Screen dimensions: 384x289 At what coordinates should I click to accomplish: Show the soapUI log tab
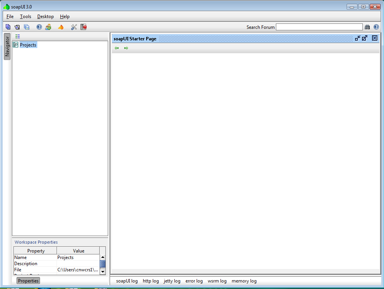coord(127,281)
